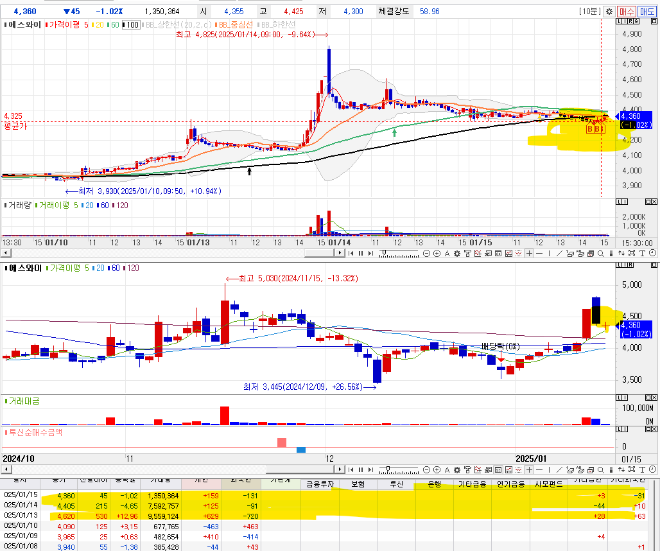Screen dimensions: 660x551
Task: Select the 연기금등 column header
Action: tap(510, 484)
